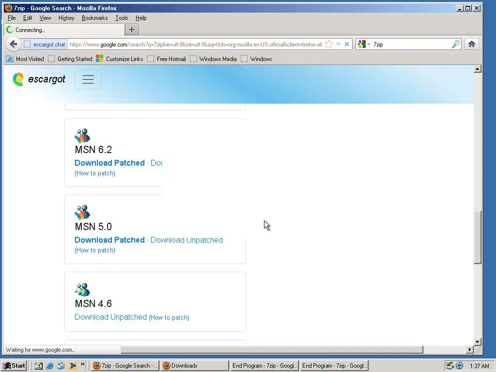
Task: Open Customize Links Windows flag bookmark icon
Action: pyautogui.click(x=100, y=59)
